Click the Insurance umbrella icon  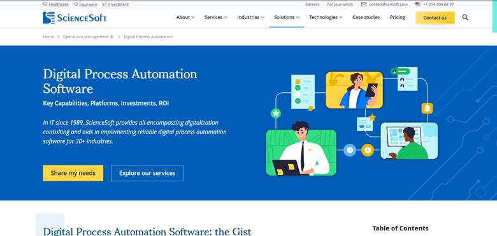coord(76,4)
